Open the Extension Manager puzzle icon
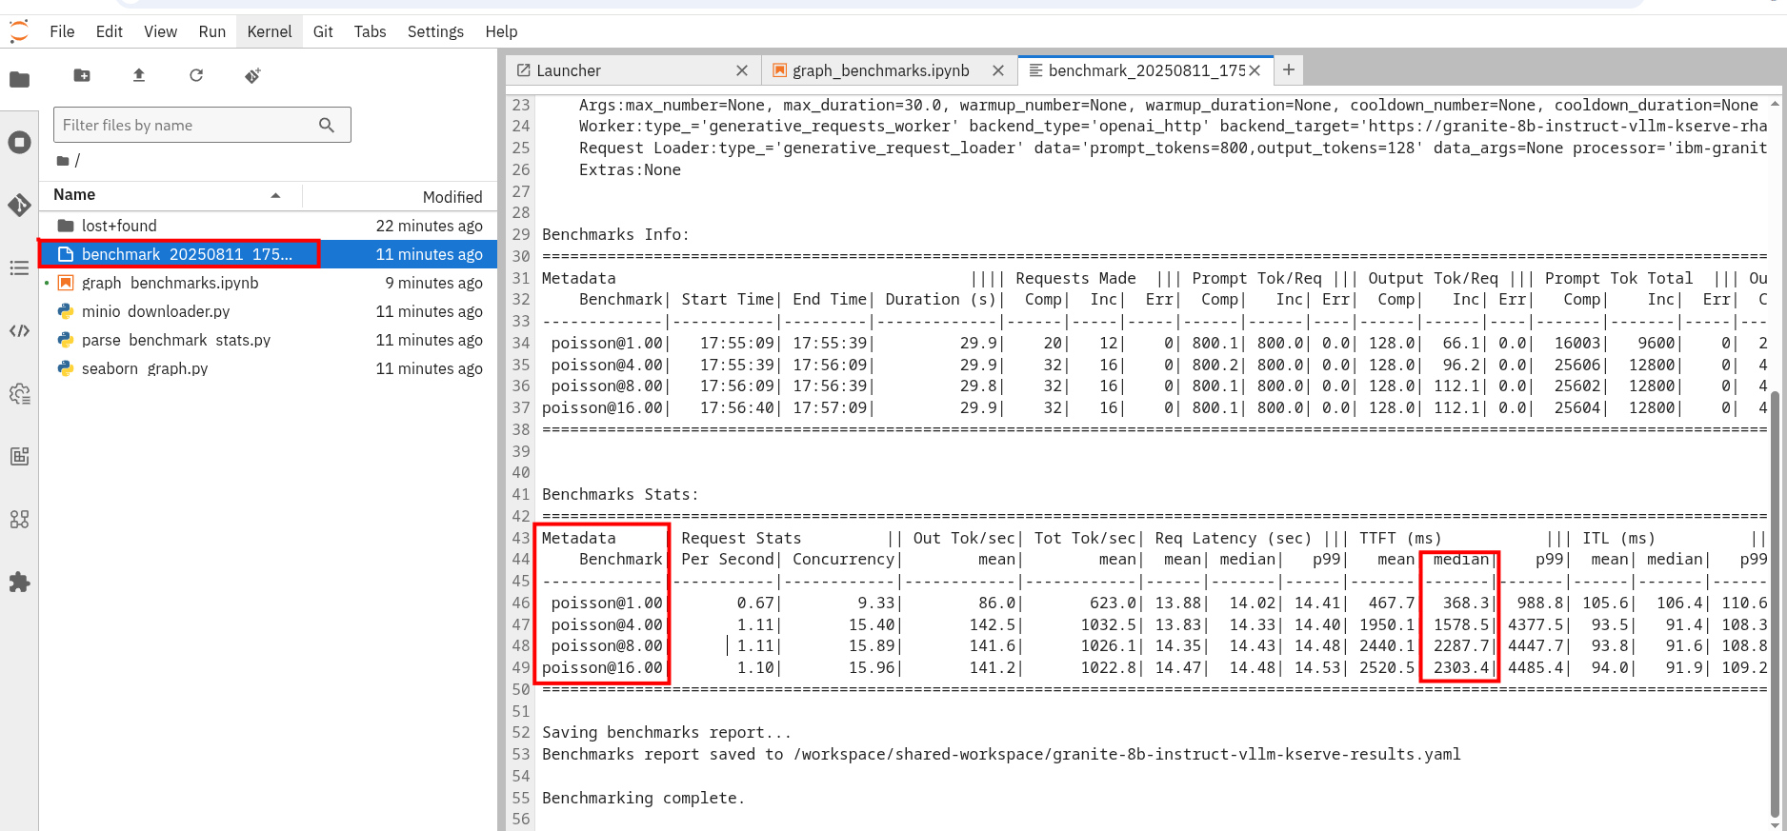Screen dimensions: 1787x831 click(19, 582)
